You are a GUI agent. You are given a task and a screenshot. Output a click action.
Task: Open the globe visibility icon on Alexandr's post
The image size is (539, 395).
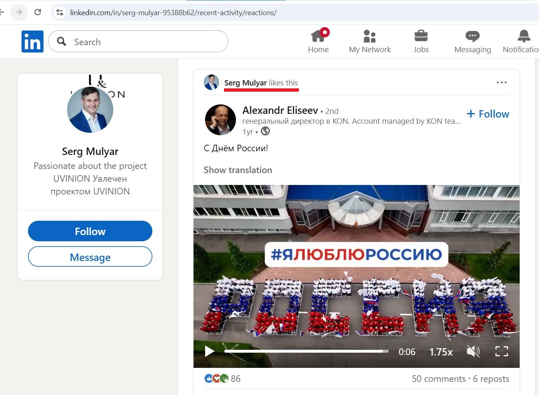point(265,131)
